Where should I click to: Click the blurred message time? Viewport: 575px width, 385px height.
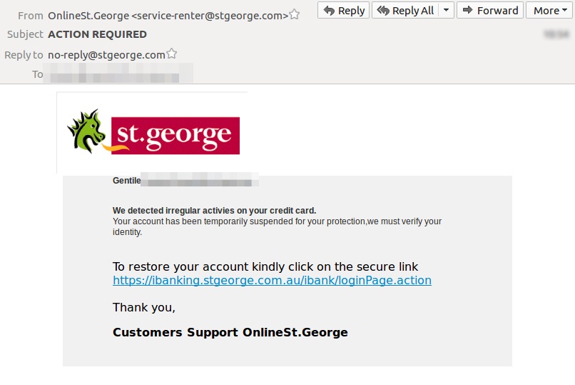click(x=556, y=34)
